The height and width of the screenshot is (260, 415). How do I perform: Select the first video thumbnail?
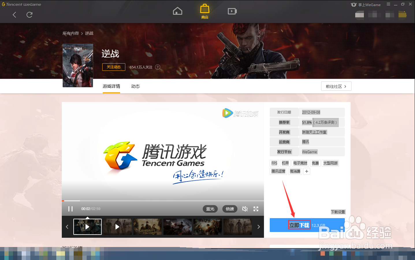point(88,227)
